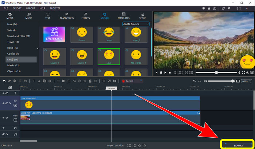This screenshot has width=255, height=149.
Task: Click the delete trash icon in the toolbar
Action: pos(20,81)
